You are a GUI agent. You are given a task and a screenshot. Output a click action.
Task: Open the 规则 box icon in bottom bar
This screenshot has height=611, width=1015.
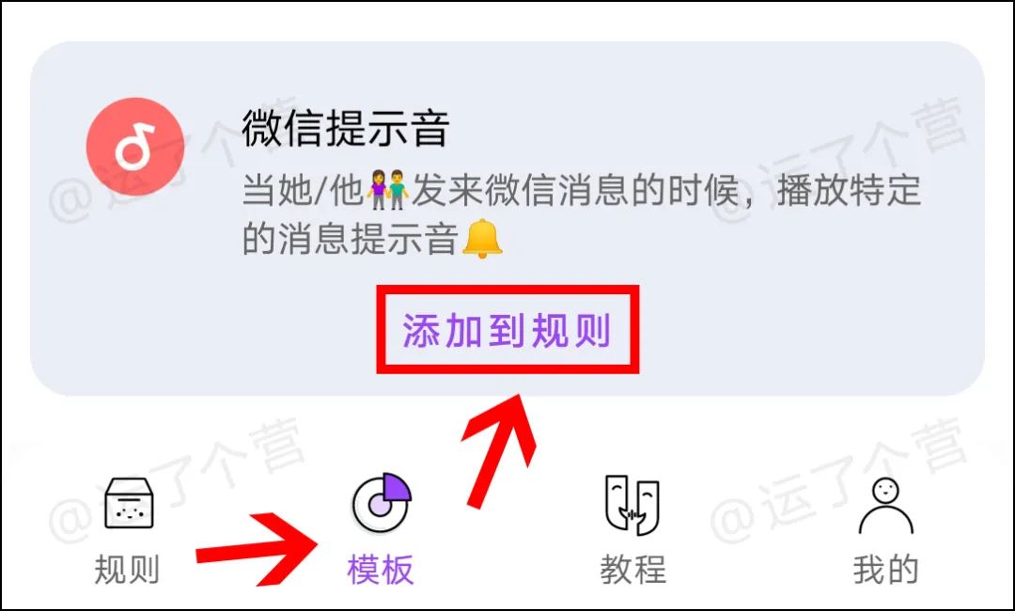[x=129, y=503]
